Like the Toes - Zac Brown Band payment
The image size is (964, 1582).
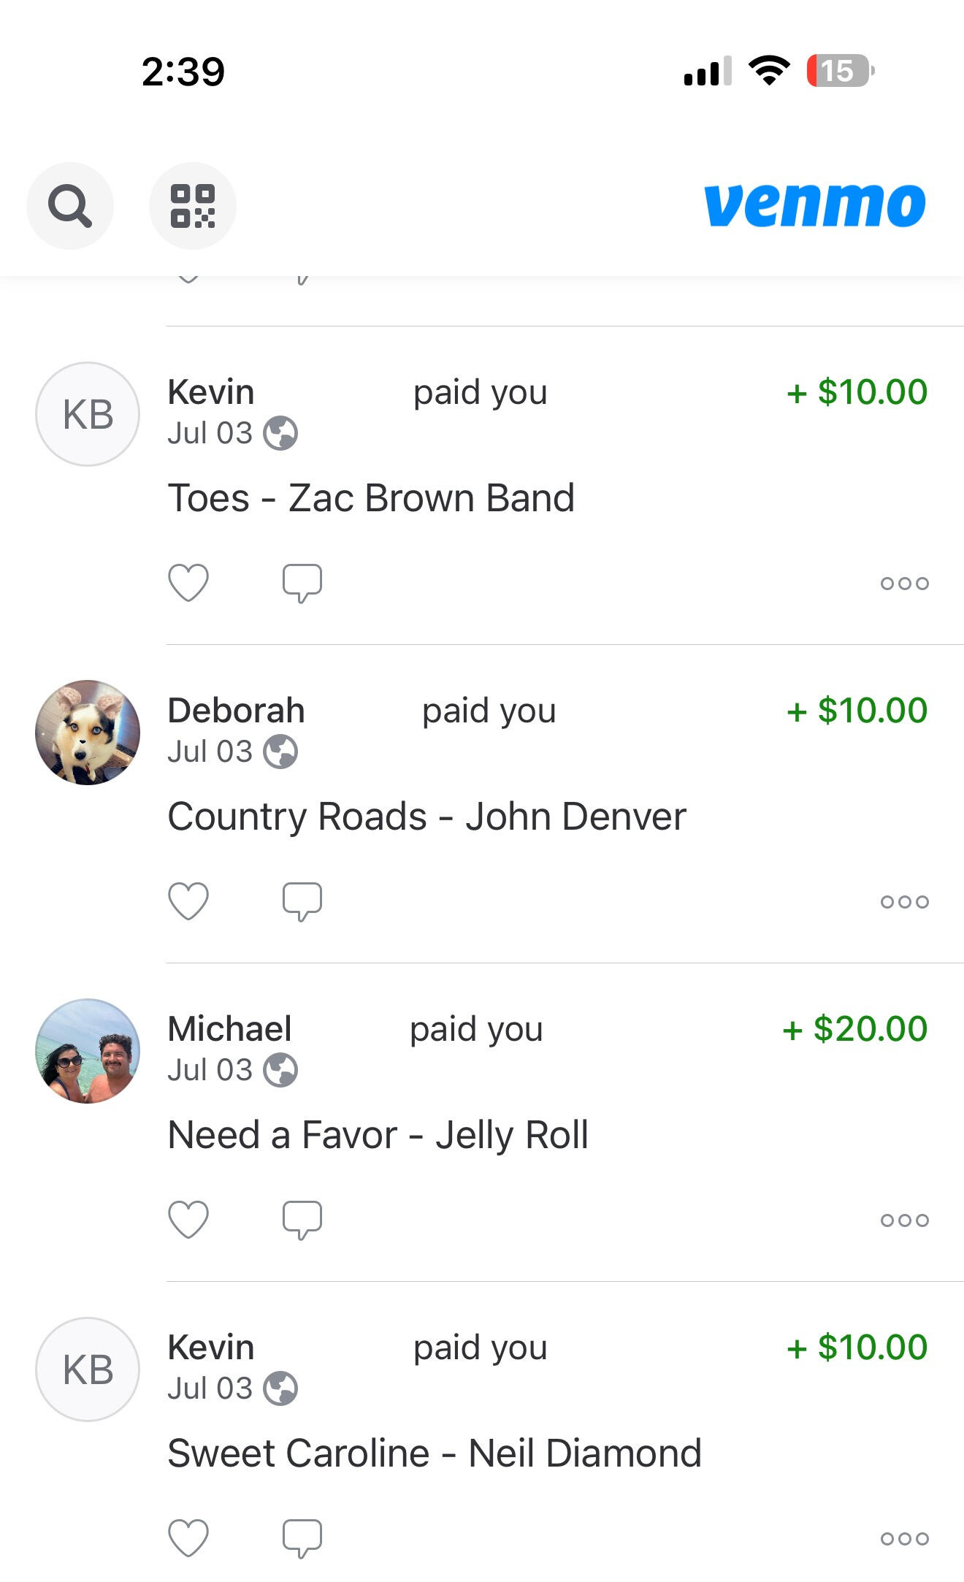[x=188, y=583]
